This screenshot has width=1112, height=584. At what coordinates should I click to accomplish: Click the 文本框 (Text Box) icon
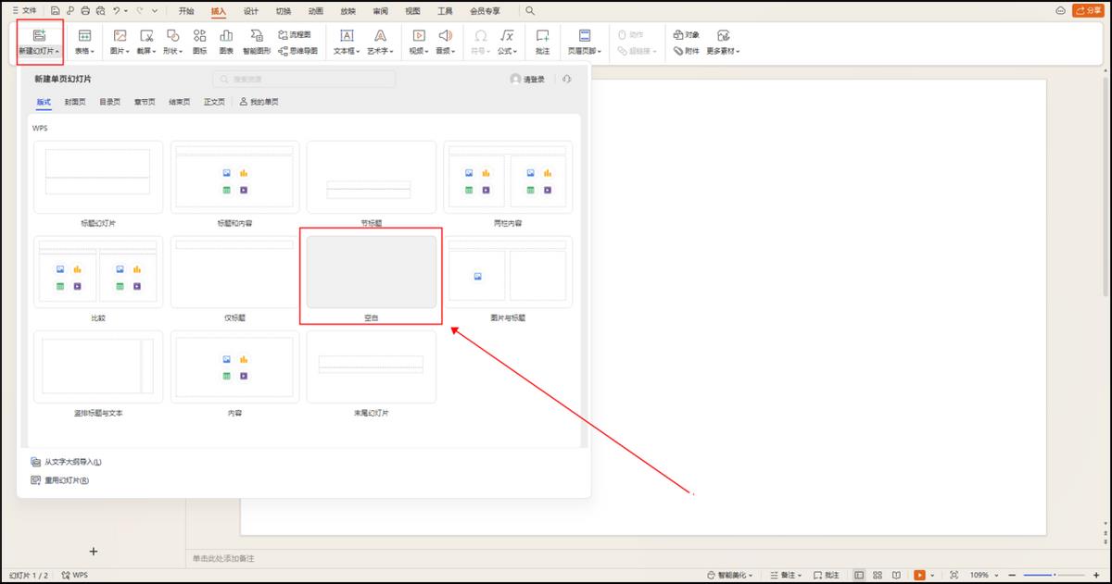(x=347, y=36)
